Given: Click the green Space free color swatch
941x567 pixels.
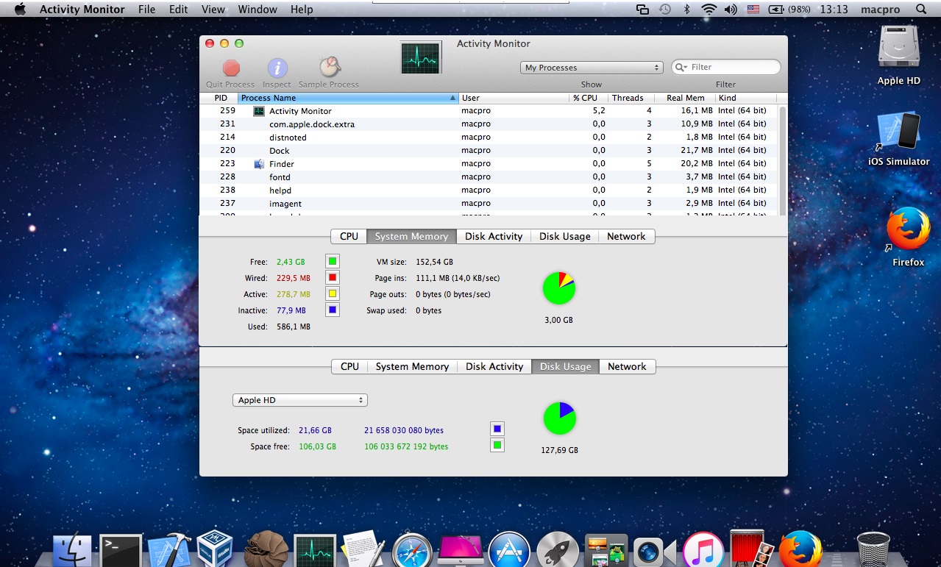Looking at the screenshot, I should click(497, 446).
